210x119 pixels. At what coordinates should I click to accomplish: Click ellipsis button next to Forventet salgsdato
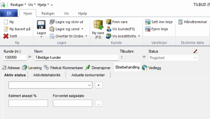pos(99,103)
